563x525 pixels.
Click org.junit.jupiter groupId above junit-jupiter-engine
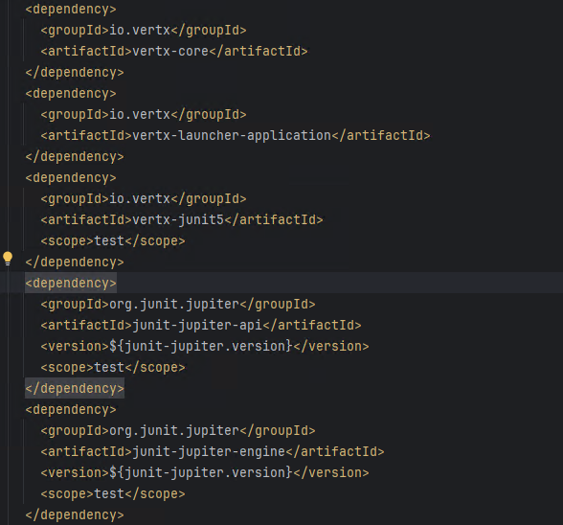174,431
